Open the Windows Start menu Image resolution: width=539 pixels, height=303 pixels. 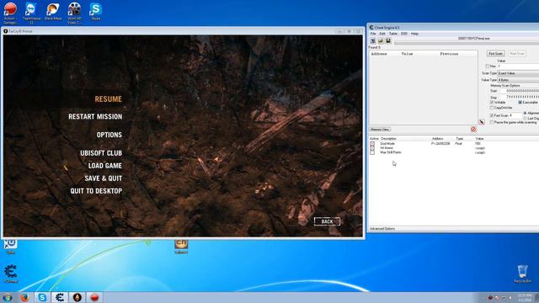pyautogui.click(x=8, y=297)
